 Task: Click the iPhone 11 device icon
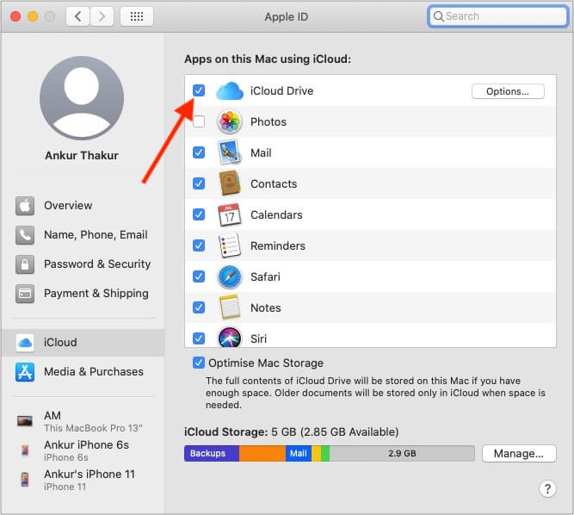(25, 480)
